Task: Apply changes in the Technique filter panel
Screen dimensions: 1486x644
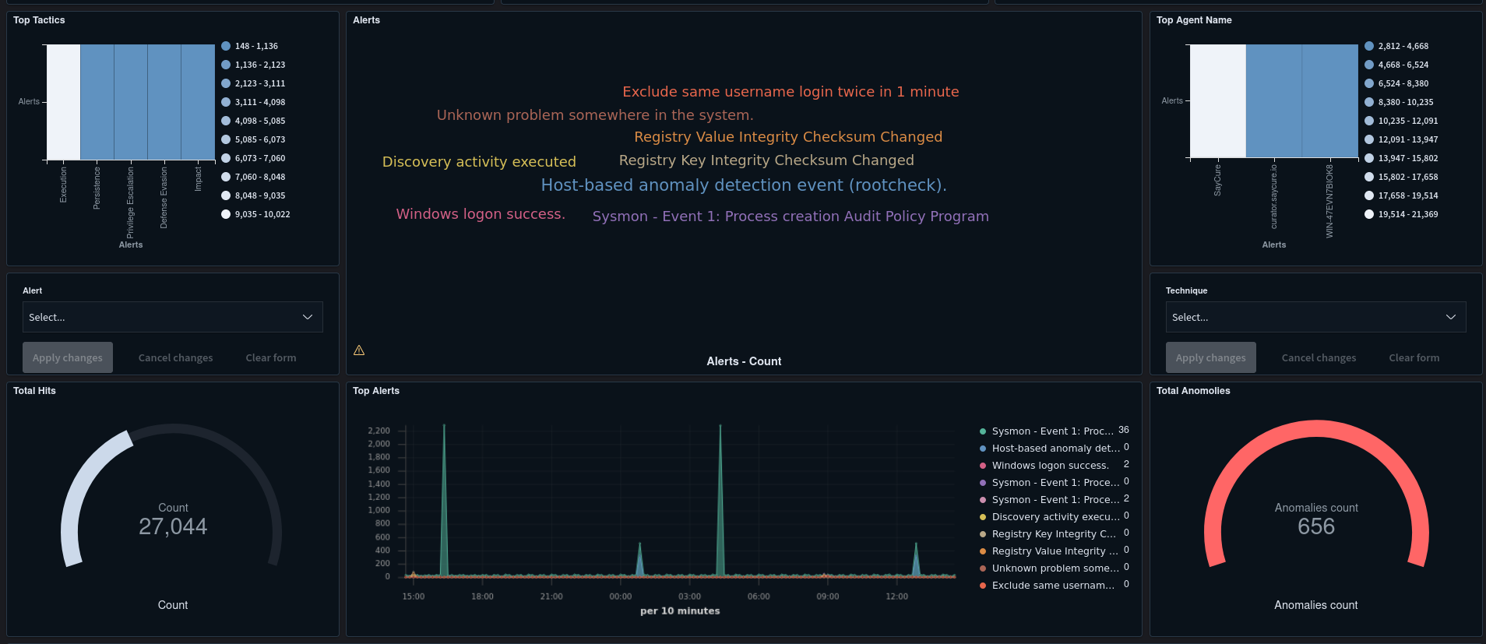Action: click(1210, 357)
